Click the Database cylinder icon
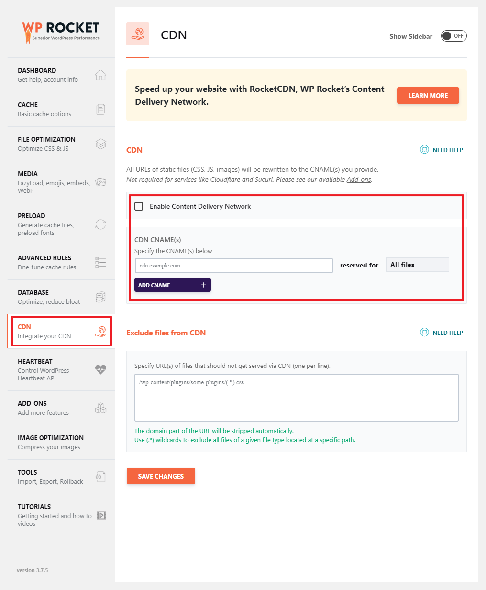Image resolution: width=486 pixels, height=590 pixels. (x=100, y=297)
